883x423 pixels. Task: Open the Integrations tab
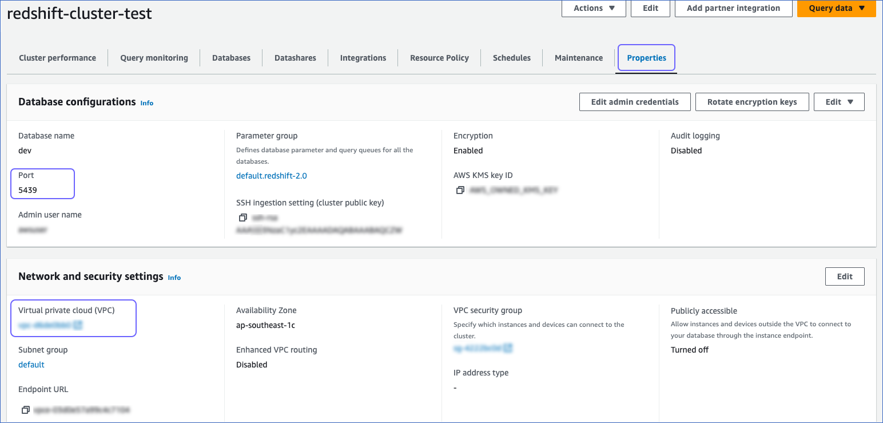coord(363,58)
